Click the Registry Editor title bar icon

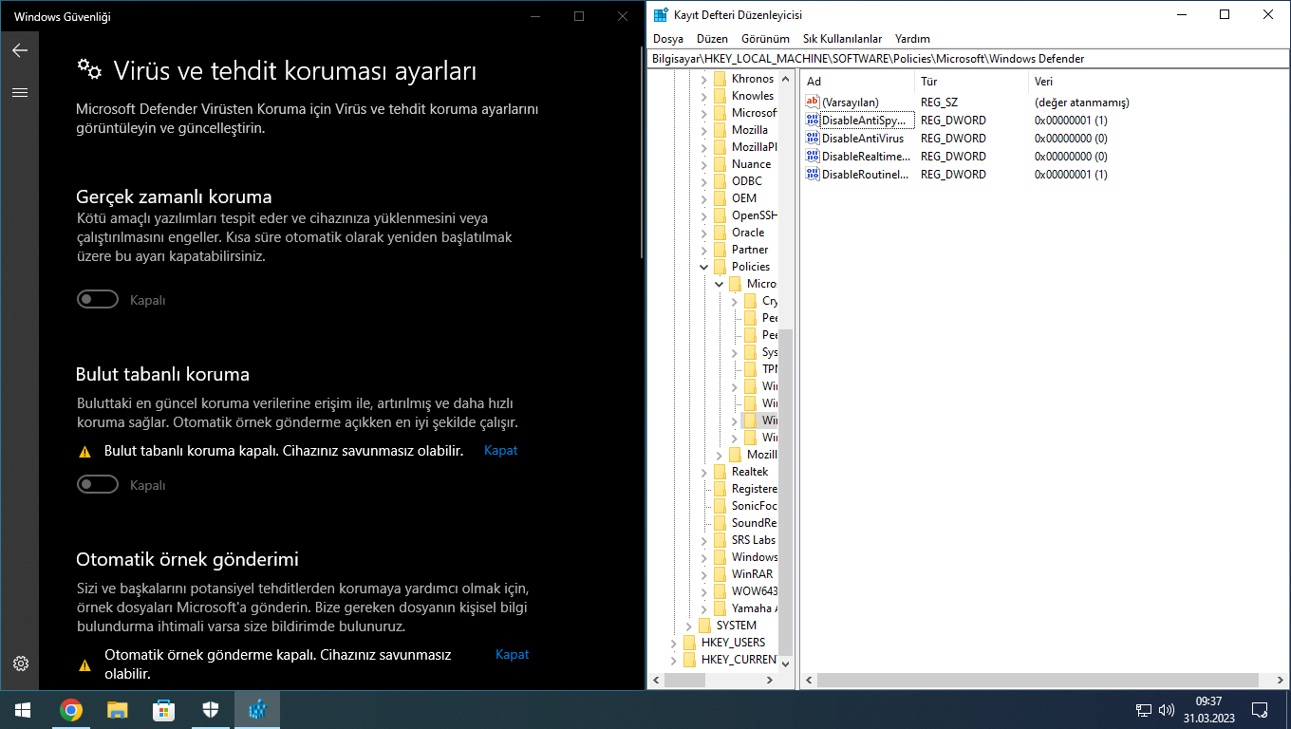[661, 15]
